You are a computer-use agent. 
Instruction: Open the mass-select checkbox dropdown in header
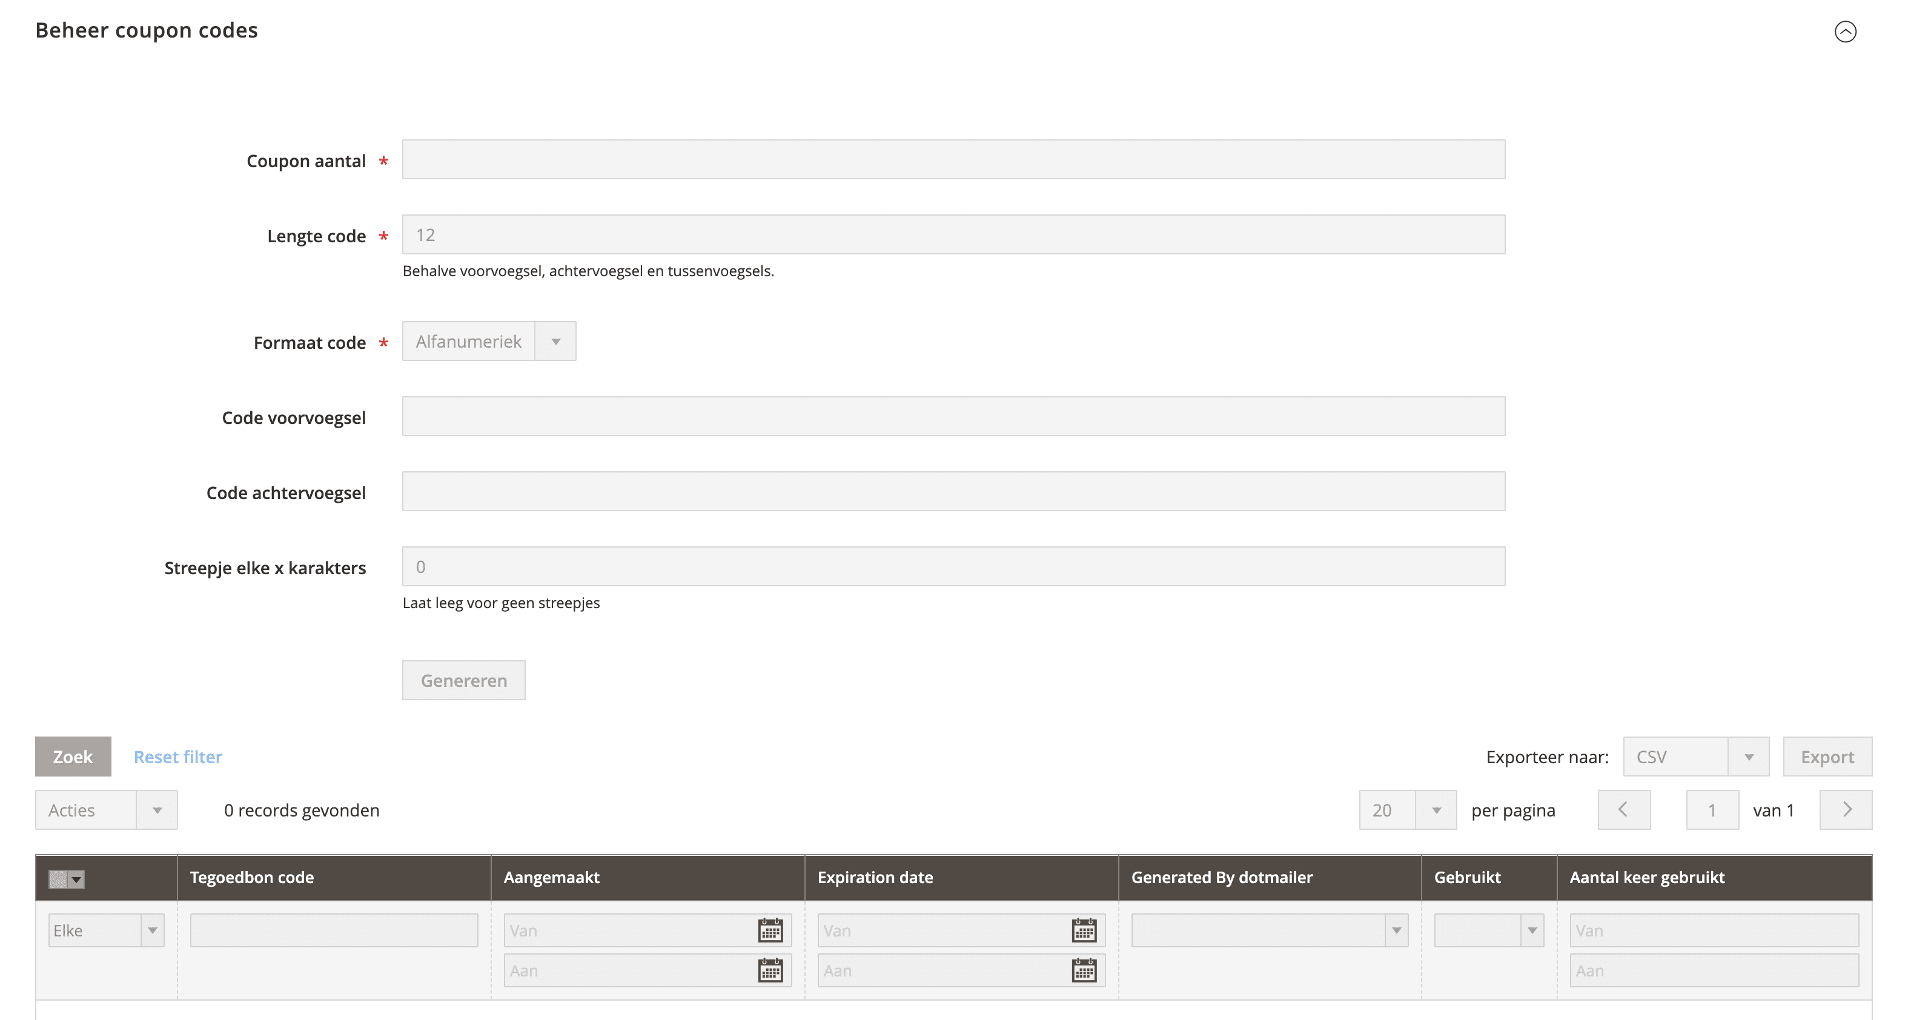67,879
